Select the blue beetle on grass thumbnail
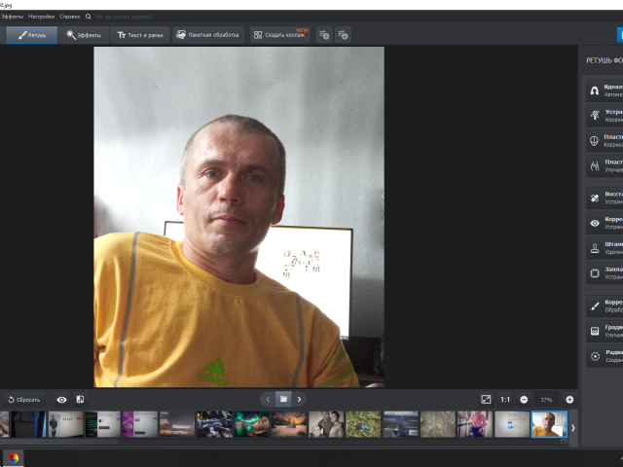Image resolution: width=623 pixels, height=467 pixels. coord(363,424)
